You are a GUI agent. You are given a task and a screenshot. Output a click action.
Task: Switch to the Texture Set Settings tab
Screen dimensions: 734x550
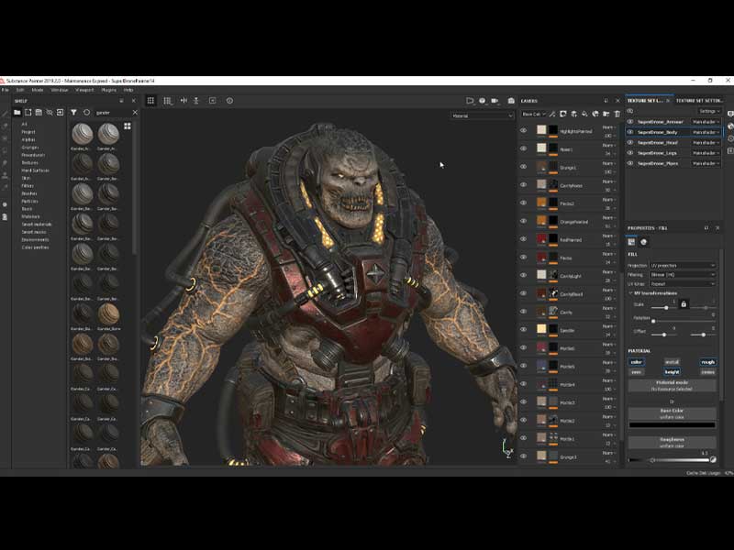[698, 100]
